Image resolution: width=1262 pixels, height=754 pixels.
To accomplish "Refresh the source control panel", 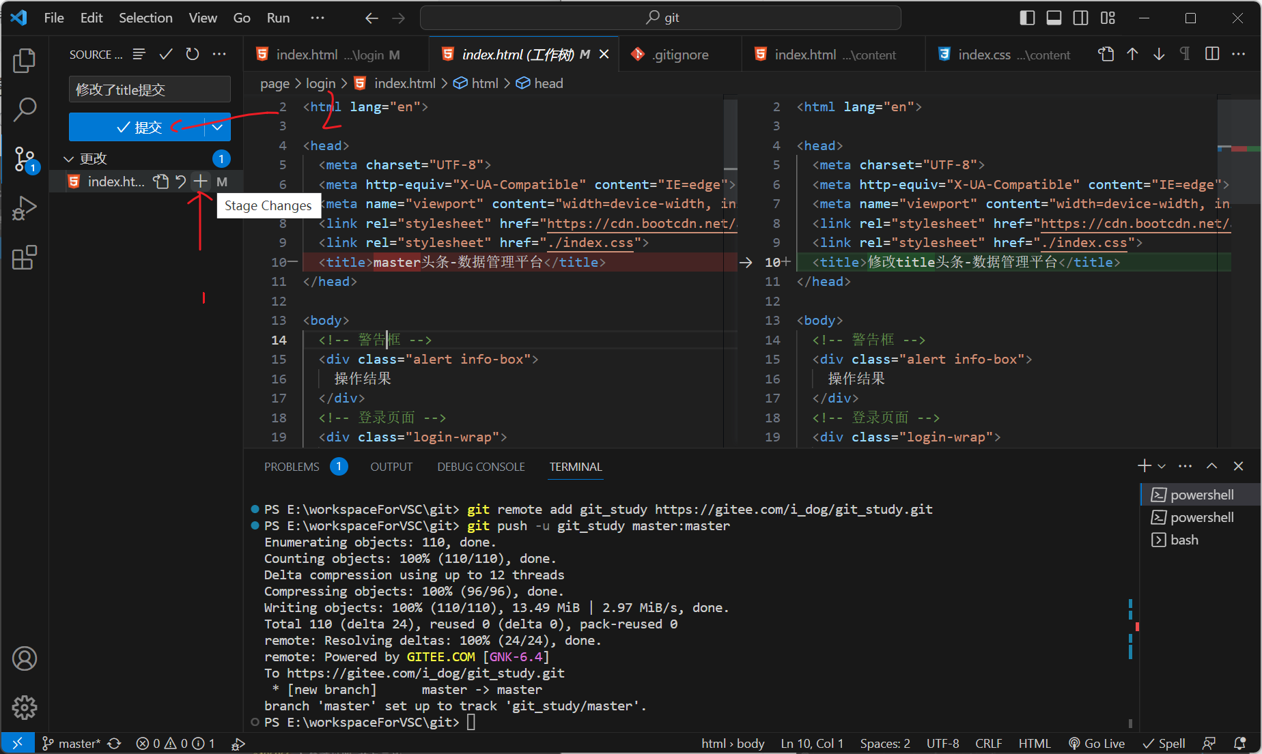I will [x=193, y=54].
